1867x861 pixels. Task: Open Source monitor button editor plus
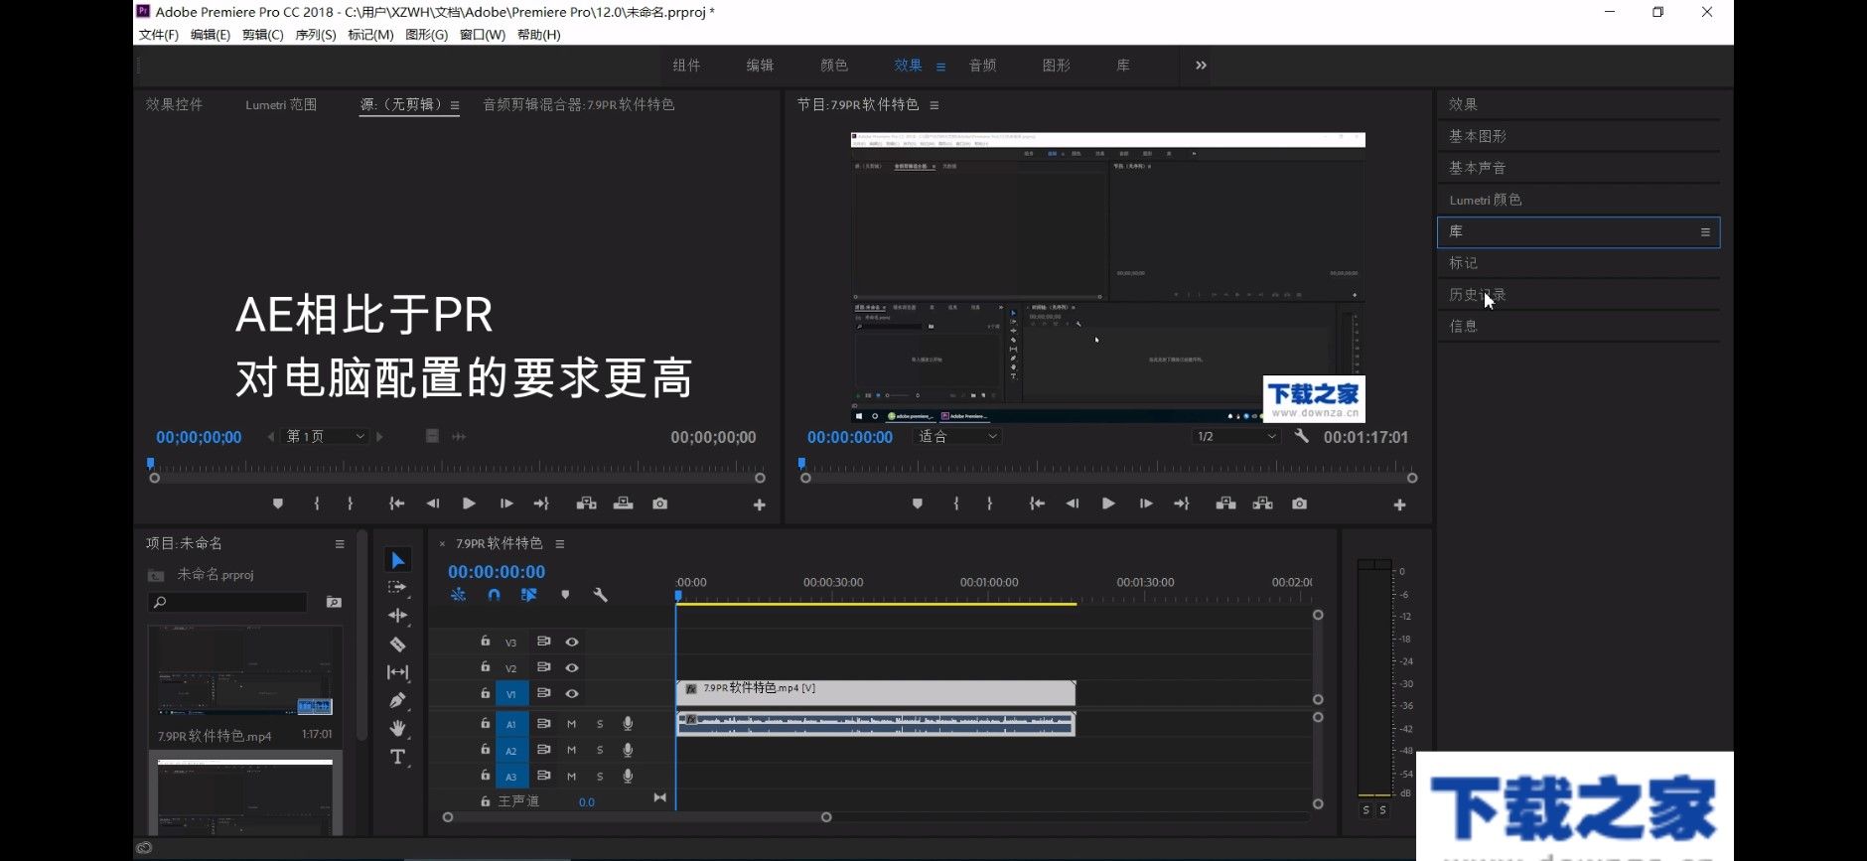click(x=759, y=504)
